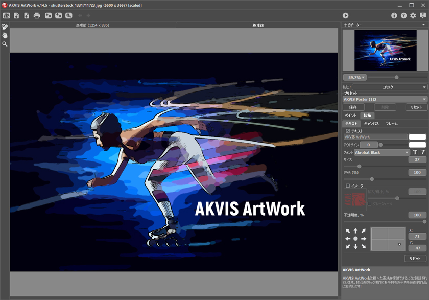
Task: Click the Run processing play button
Action: click(x=346, y=16)
